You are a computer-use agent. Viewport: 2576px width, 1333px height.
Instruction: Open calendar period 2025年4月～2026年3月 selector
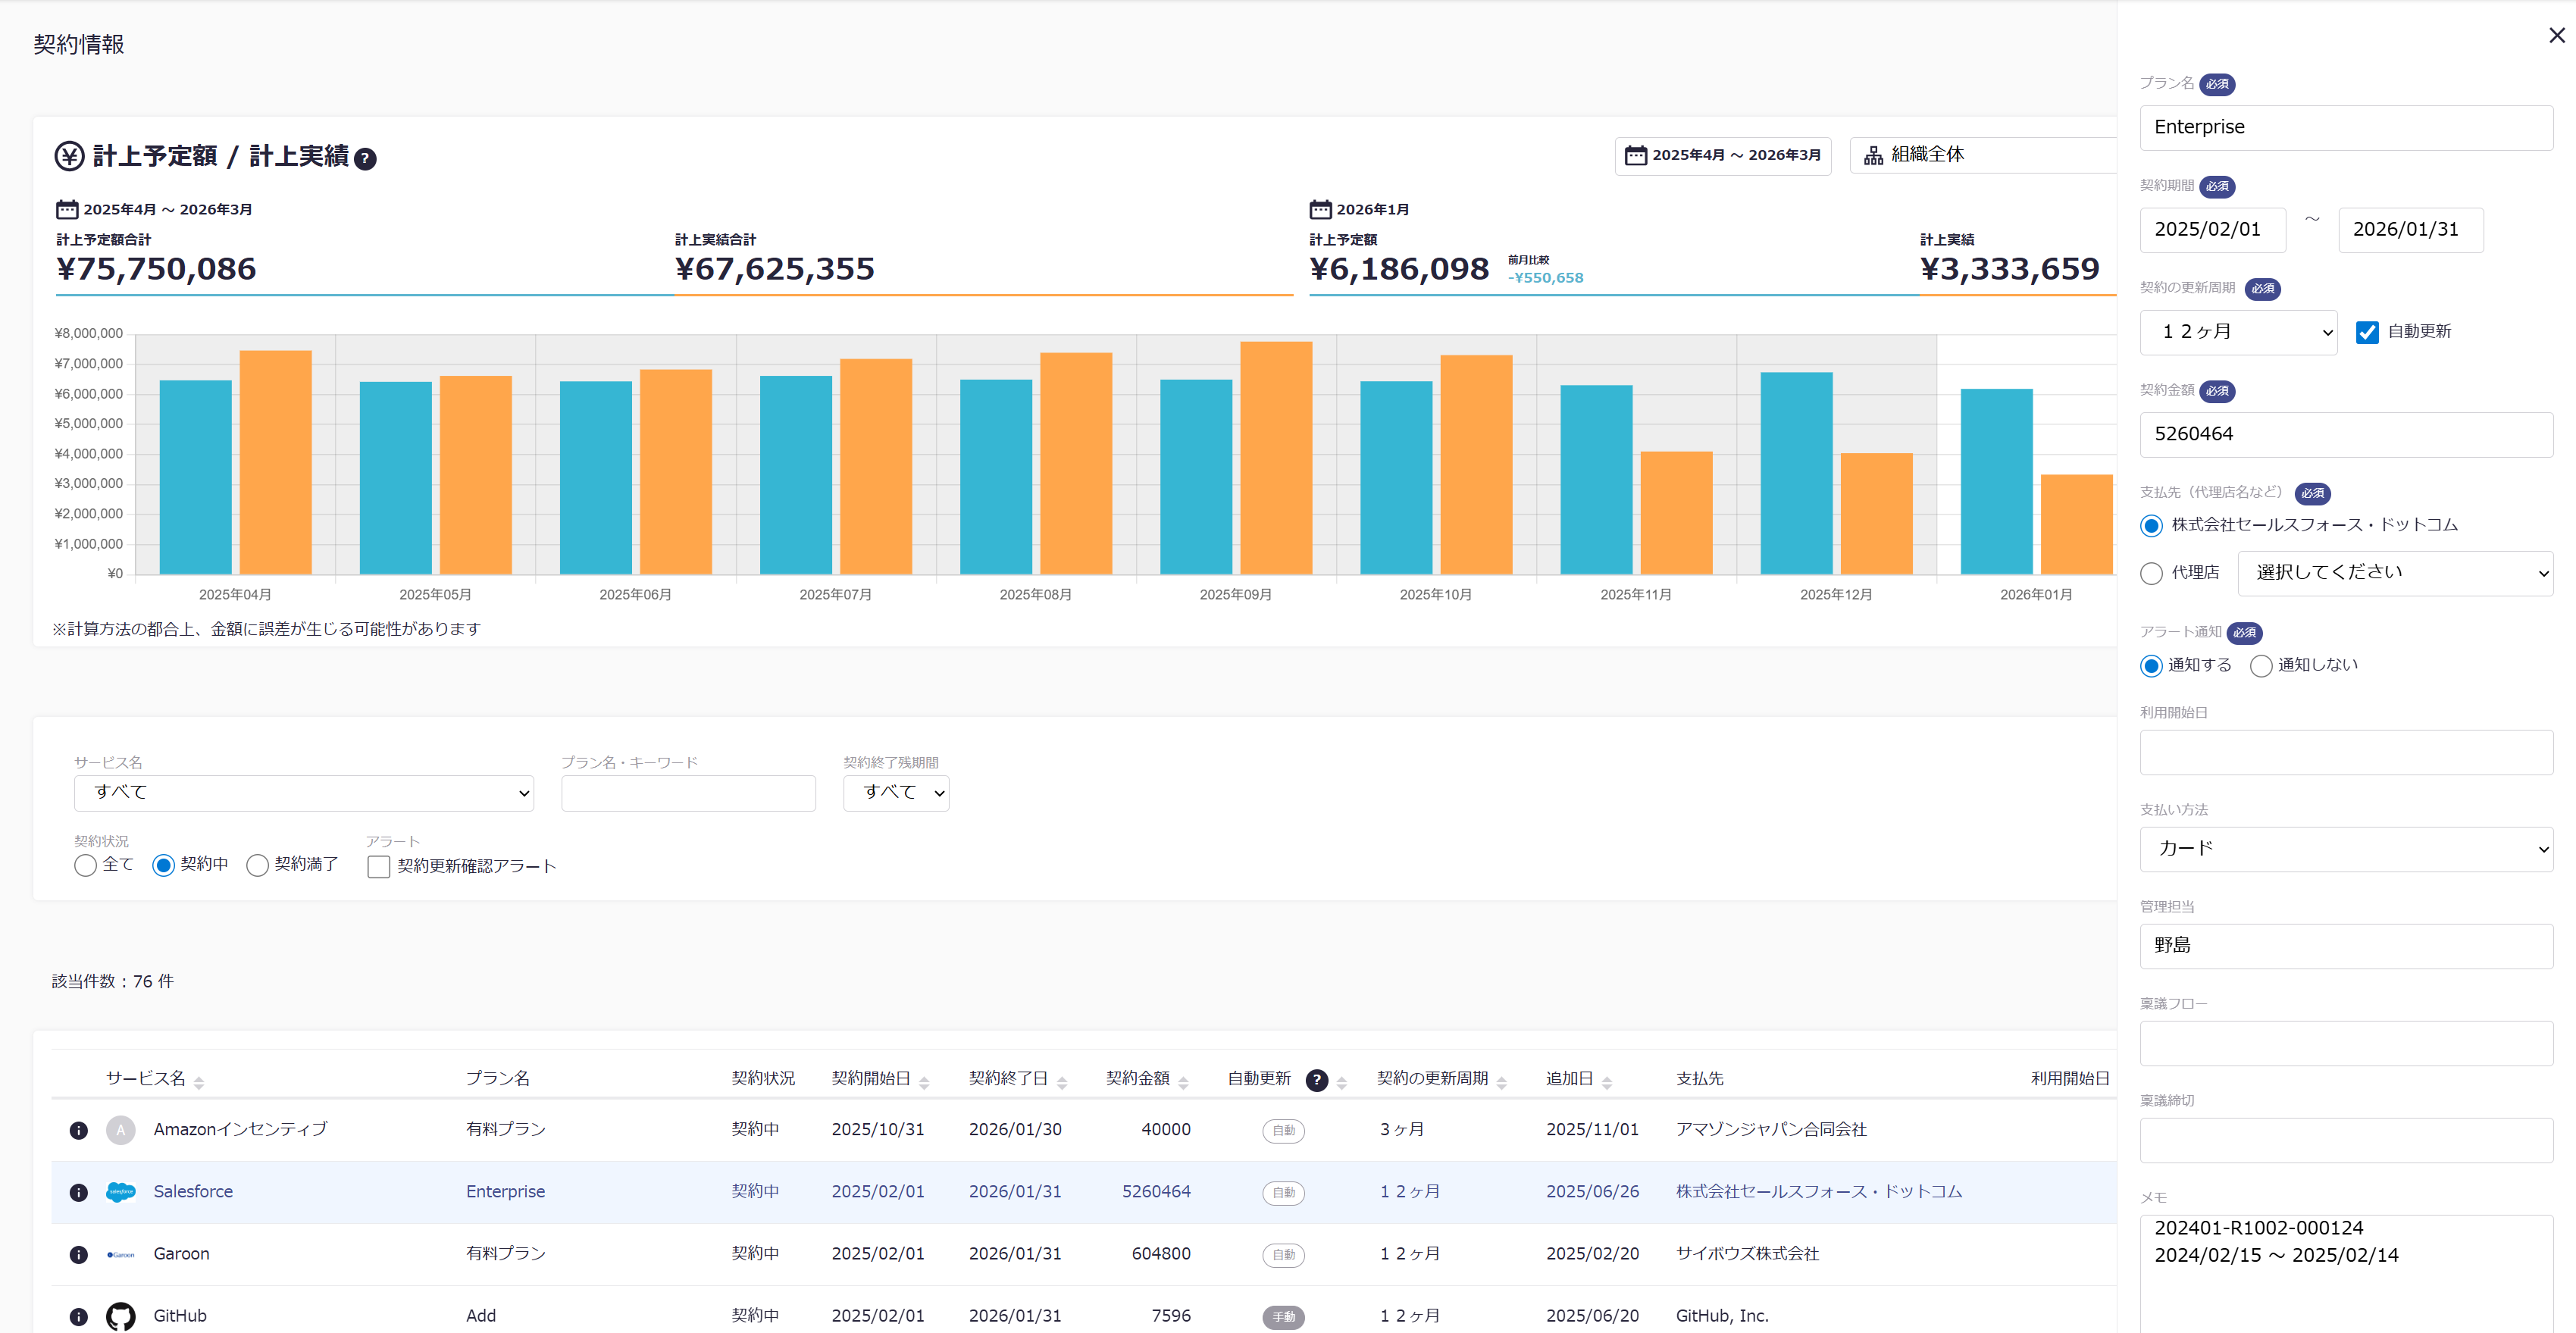(1722, 155)
